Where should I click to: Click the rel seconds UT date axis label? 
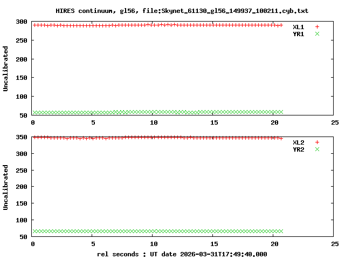point(182,254)
